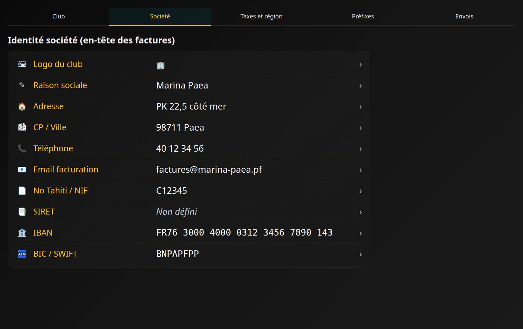Select the Société tab
Image resolution: width=523 pixels, height=329 pixels.
(160, 16)
